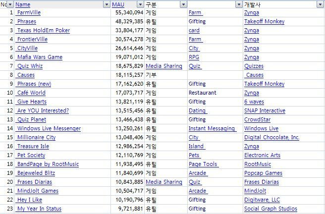Open the 개발사 column filter dropdown
This screenshot has height=214, width=325.
[320, 4]
